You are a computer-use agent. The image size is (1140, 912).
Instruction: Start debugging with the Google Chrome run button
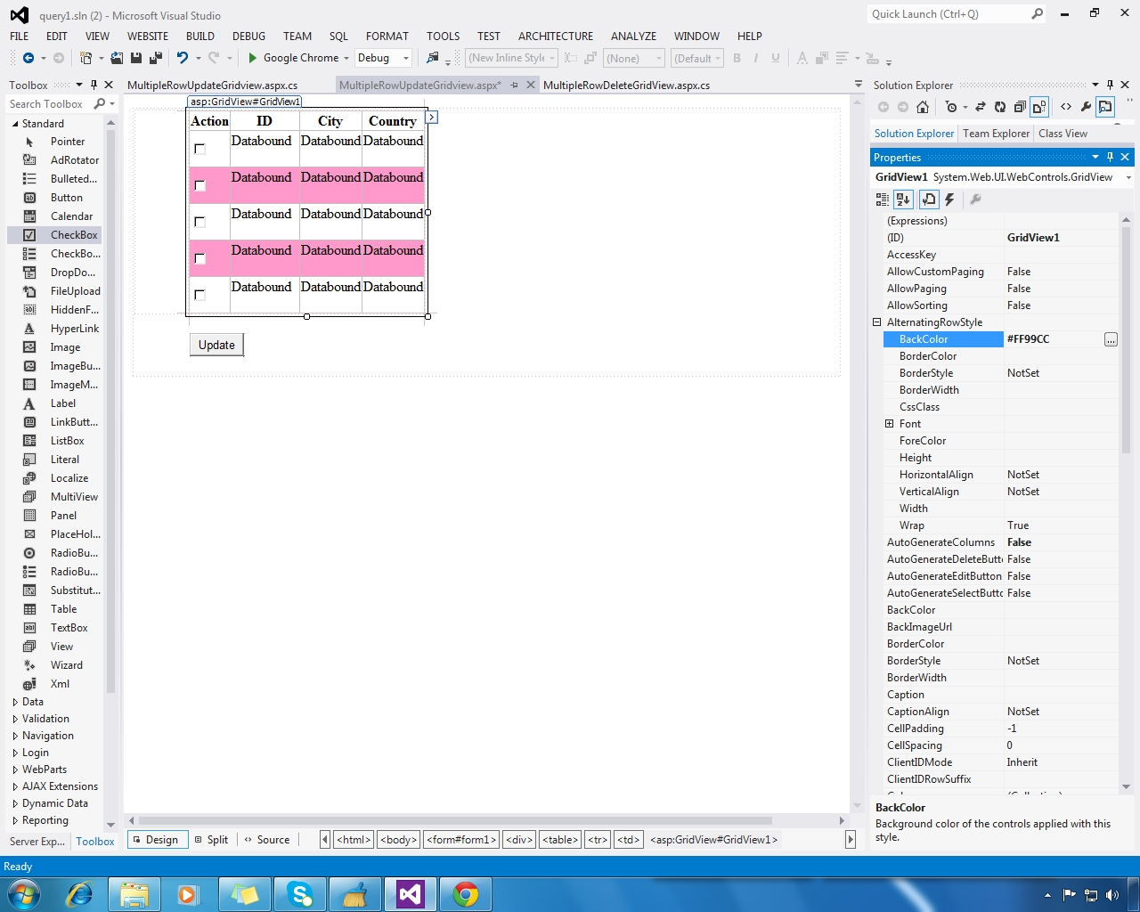pyautogui.click(x=252, y=57)
